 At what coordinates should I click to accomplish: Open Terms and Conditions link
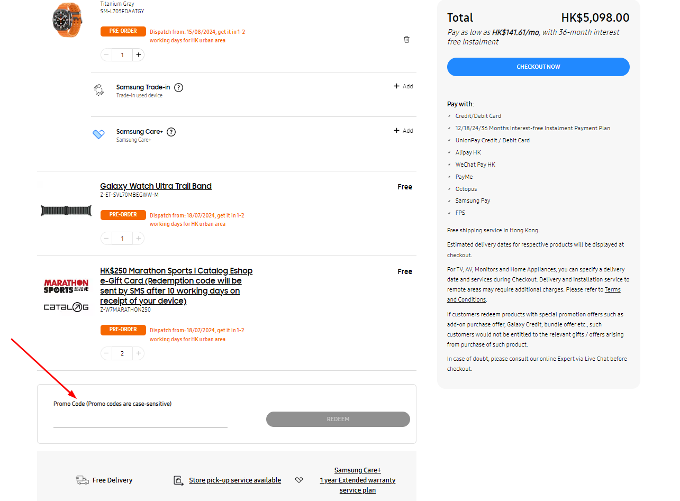534,295
